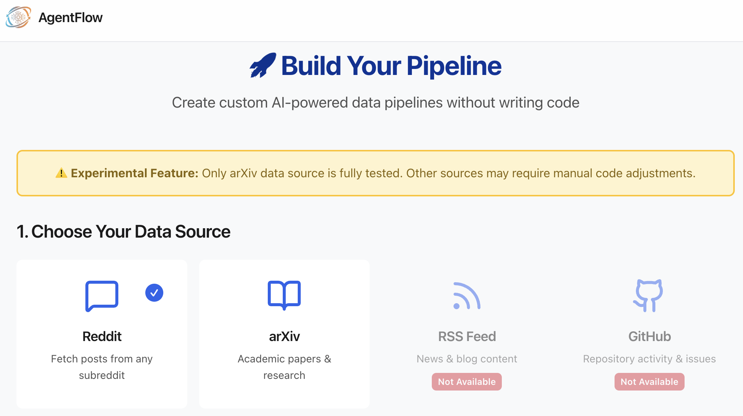The width and height of the screenshot is (743, 416).
Task: Click the GitHub card title
Action: tap(649, 336)
